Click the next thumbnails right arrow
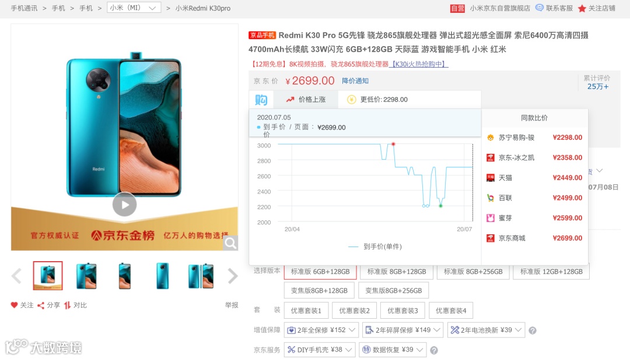Image resolution: width=630 pixels, height=359 pixels. [x=233, y=276]
